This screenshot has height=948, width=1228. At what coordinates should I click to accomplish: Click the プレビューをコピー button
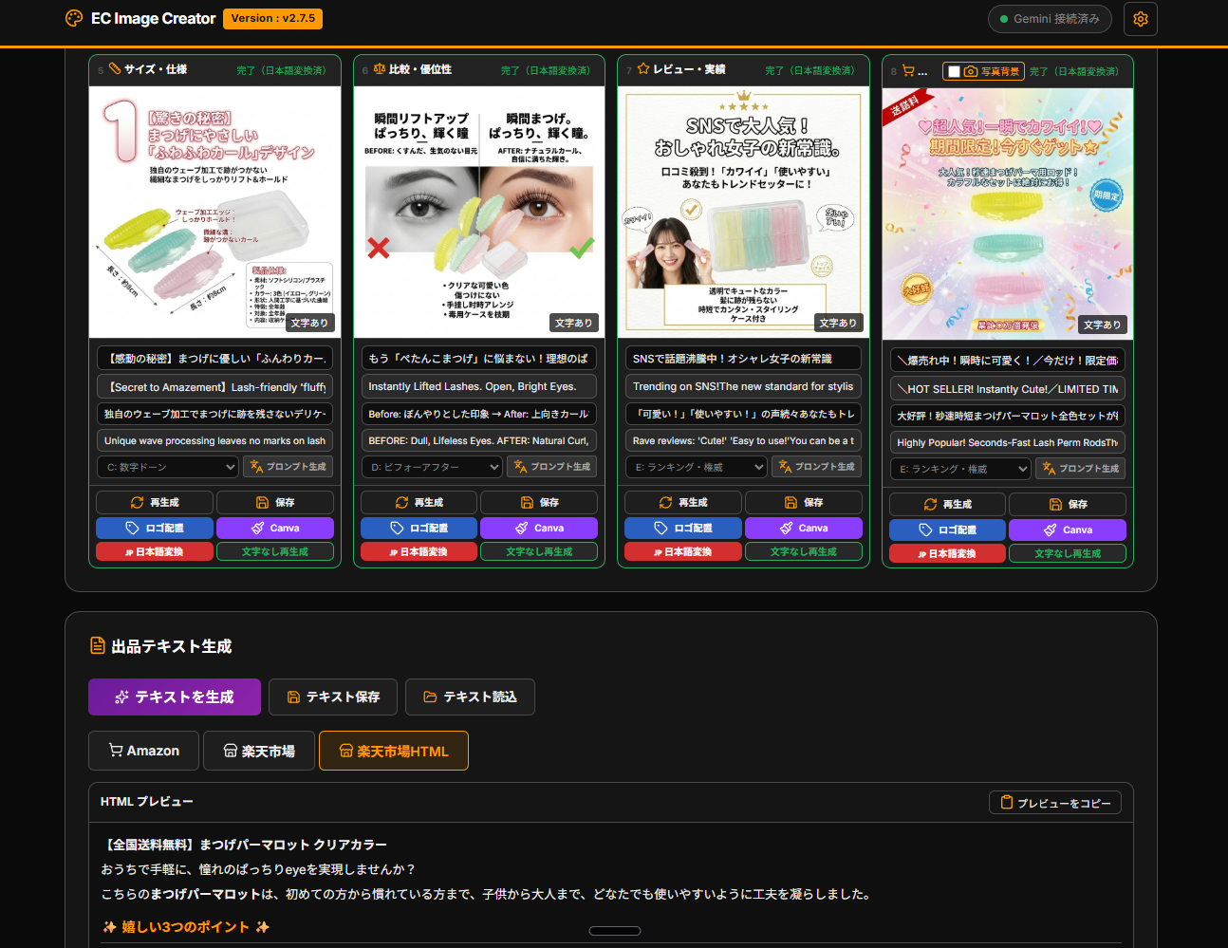(x=1054, y=802)
